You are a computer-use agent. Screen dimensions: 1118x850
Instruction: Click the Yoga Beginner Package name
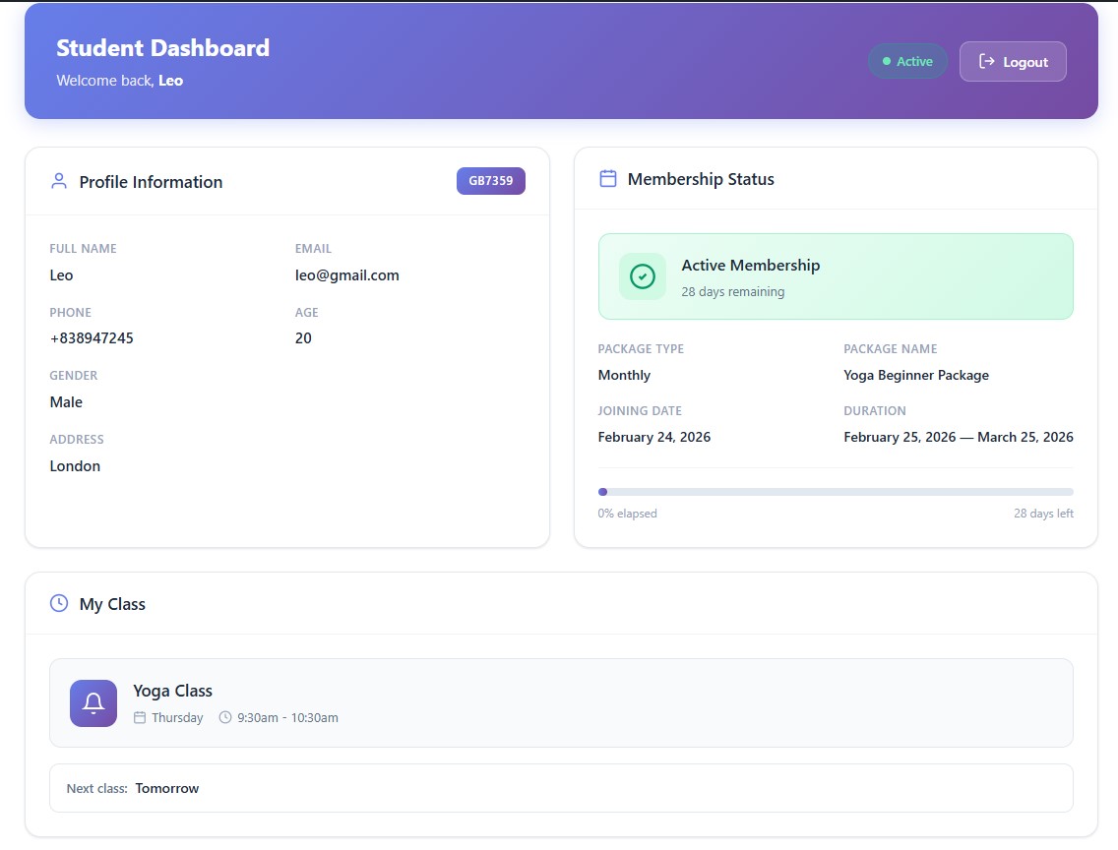[x=915, y=375]
